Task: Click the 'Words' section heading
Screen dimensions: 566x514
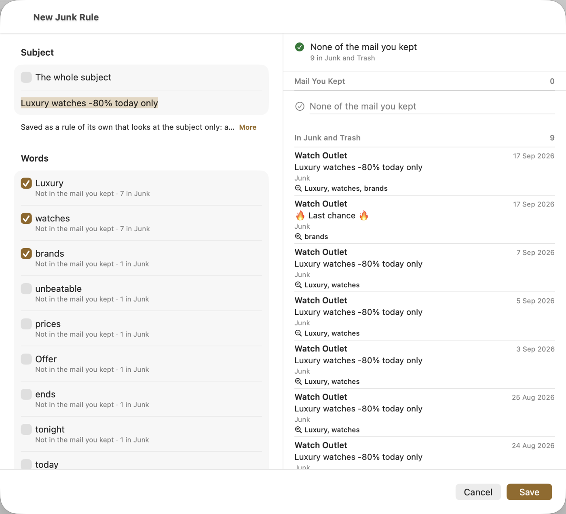Action: click(35, 158)
